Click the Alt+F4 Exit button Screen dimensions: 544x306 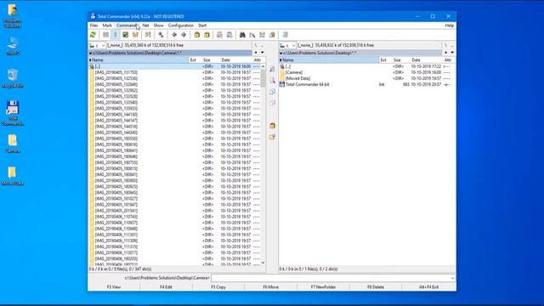(x=428, y=287)
